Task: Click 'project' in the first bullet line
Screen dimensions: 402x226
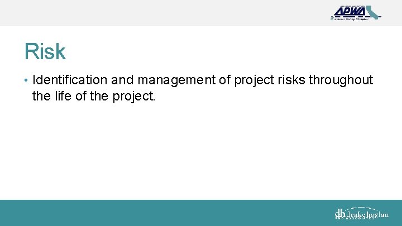Action: coord(254,80)
